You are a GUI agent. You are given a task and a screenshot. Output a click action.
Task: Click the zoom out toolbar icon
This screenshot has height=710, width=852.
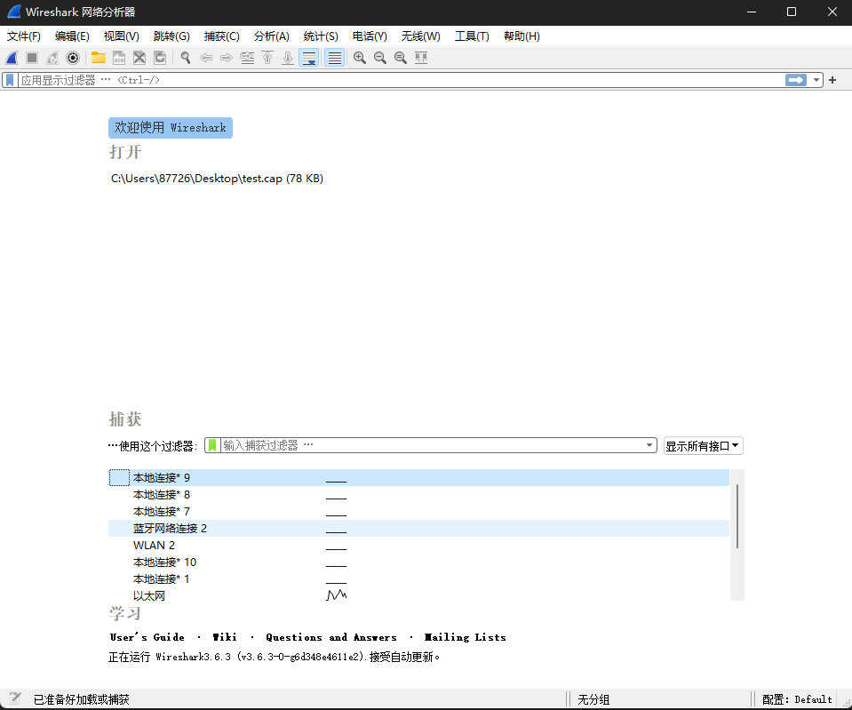click(x=380, y=58)
